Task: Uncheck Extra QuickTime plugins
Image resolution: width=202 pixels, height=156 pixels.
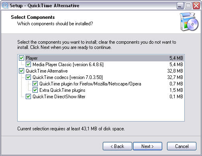Action: click(x=35, y=90)
